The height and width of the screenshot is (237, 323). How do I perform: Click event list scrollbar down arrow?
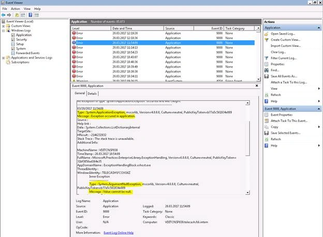click(x=258, y=80)
